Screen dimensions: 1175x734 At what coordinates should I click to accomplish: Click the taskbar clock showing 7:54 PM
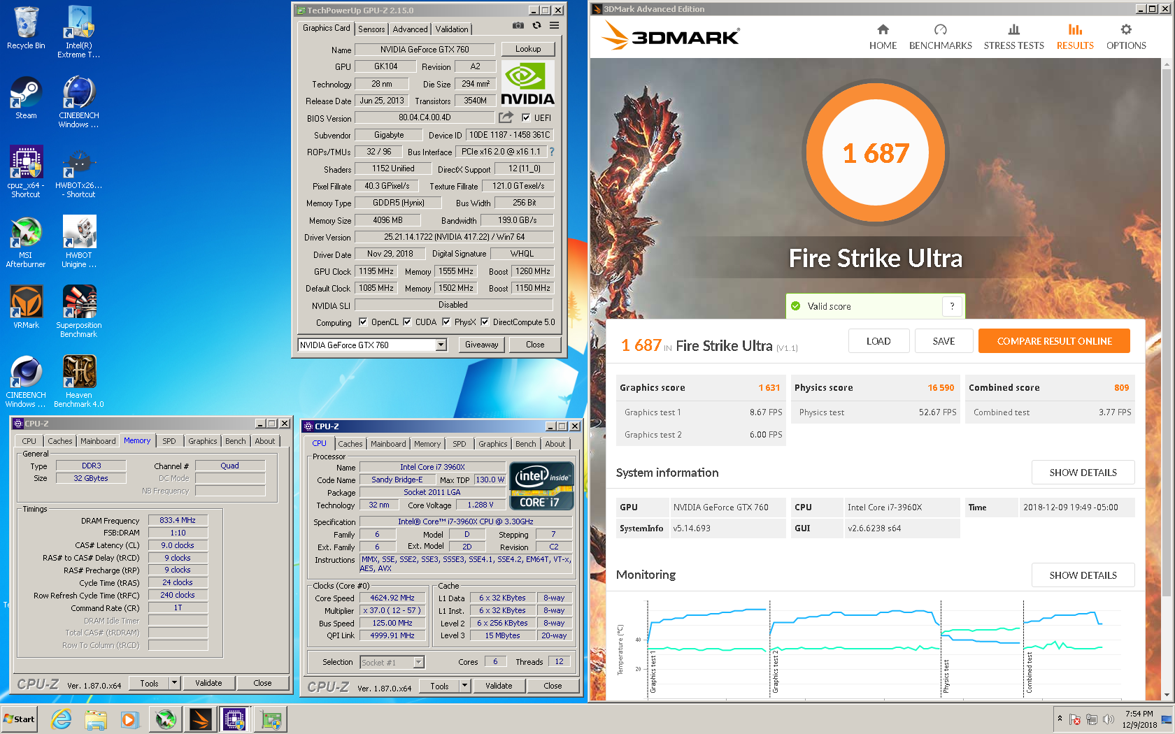click(1139, 719)
